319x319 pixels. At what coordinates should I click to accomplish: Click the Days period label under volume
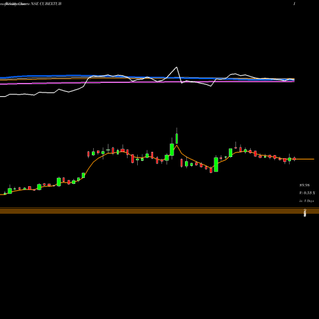click(307, 201)
